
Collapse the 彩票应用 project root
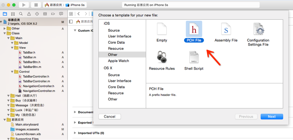pyautogui.click(x=1, y=22)
